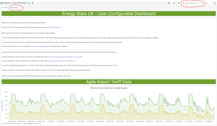Go to General folder in breadcrumb
Viewport: 217px width, 126px height.
click(x=7, y=3)
